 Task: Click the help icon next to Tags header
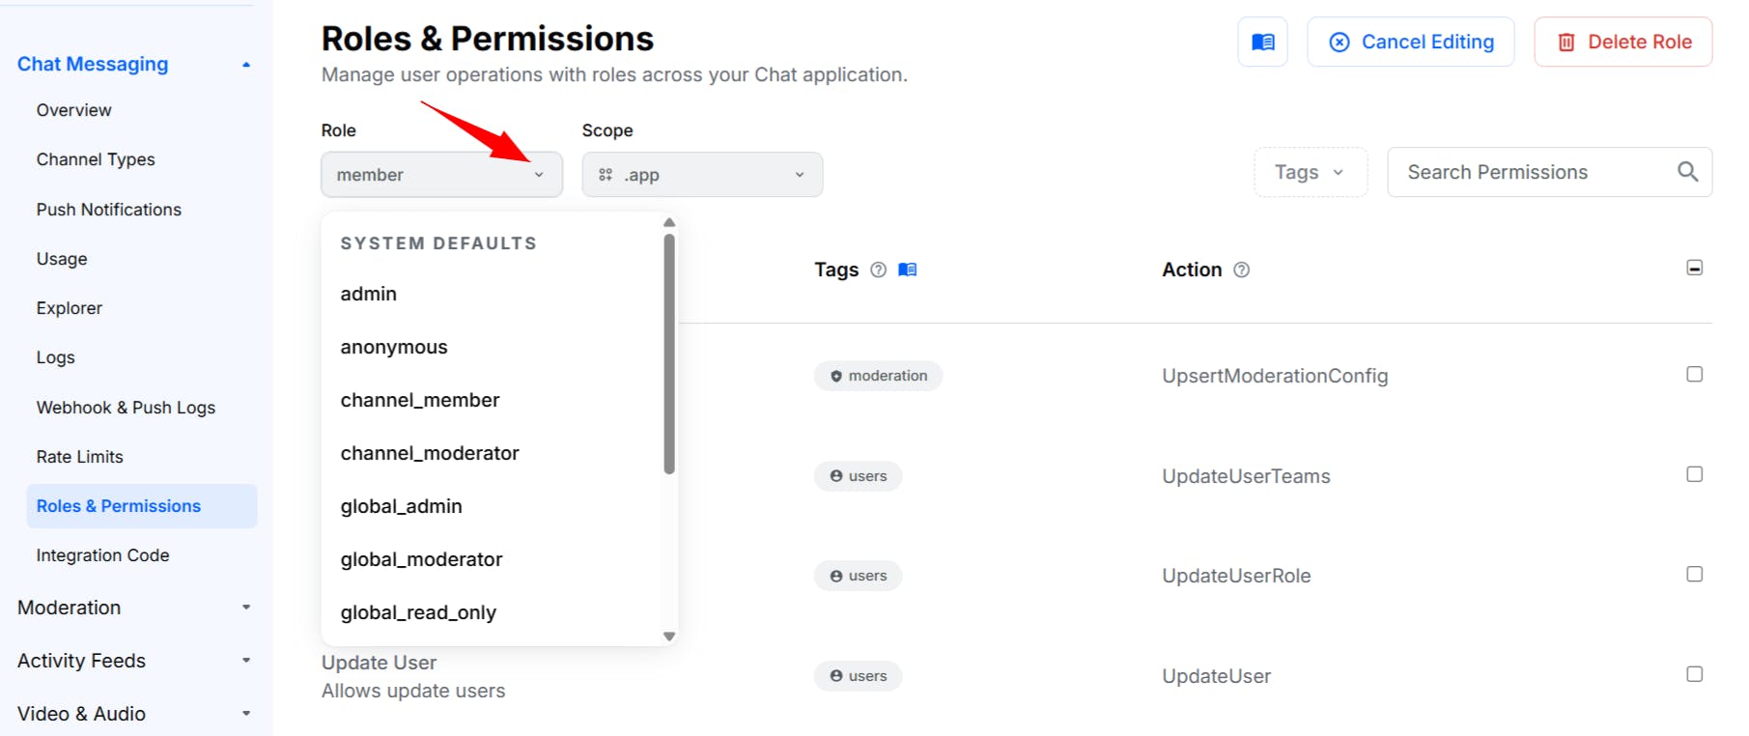coord(878,269)
